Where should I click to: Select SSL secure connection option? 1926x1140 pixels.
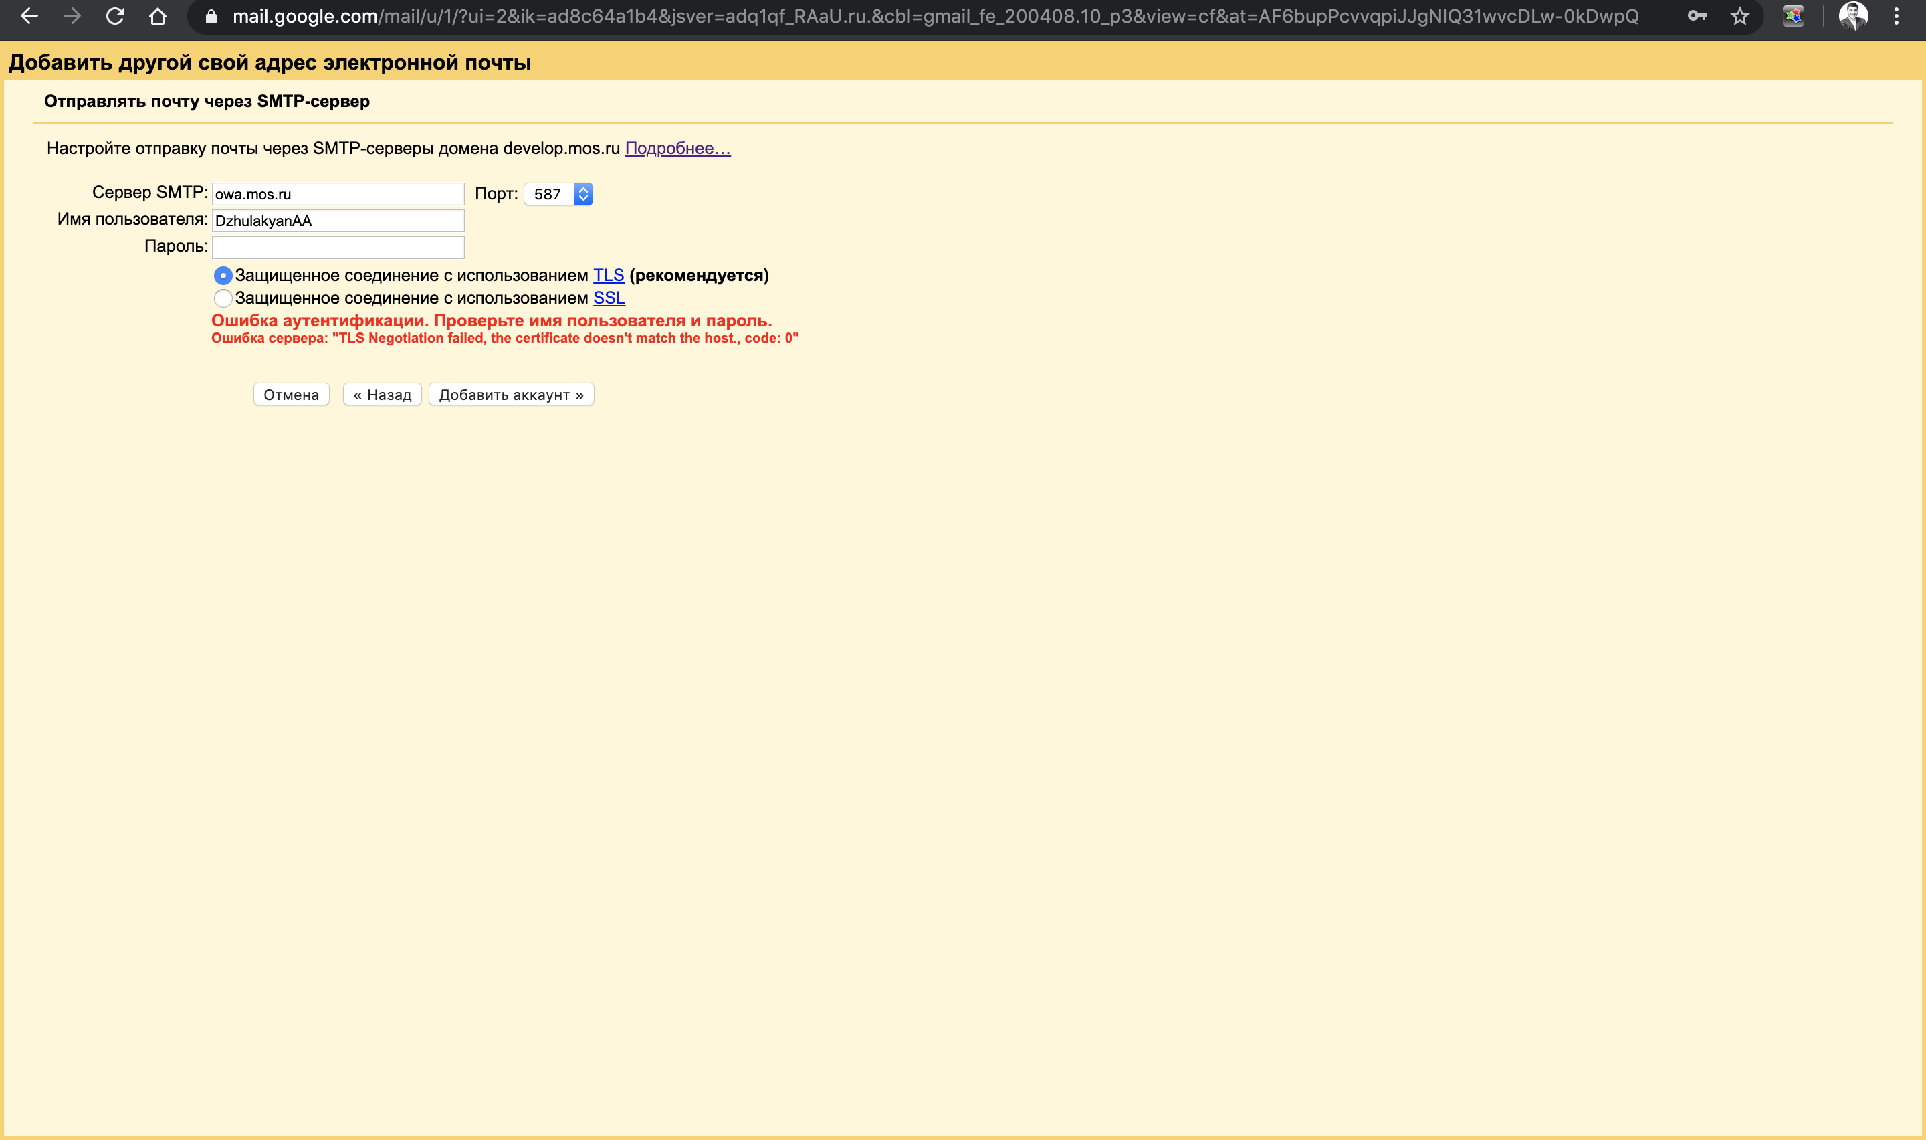[223, 298]
